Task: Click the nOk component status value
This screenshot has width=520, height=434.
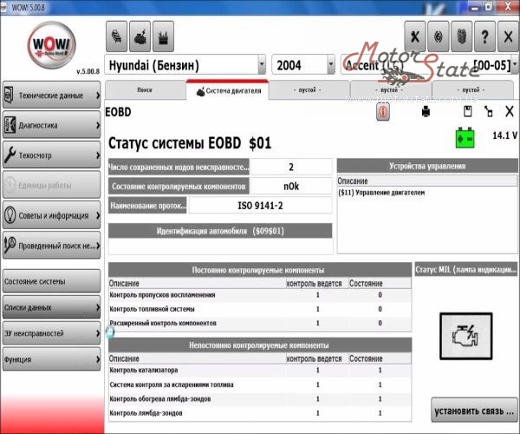Action: [291, 186]
